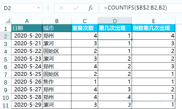The height and width of the screenshot is (109, 182).
Task: Open the Insert Function fx icon
Action: pyautogui.click(x=90, y=8)
